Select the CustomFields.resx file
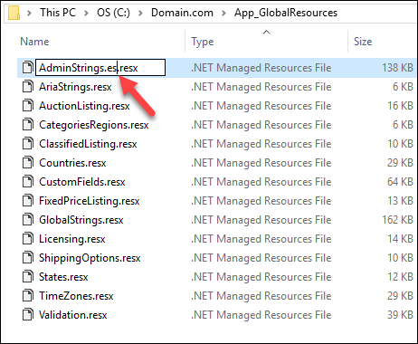 click(82, 182)
